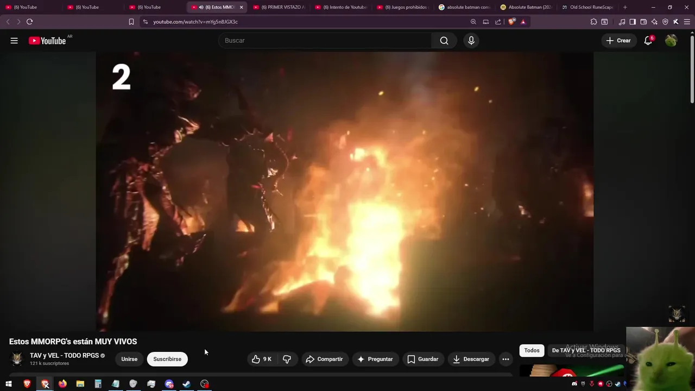The height and width of the screenshot is (391, 695).
Task: Dislike the video with thumbs down
Action: 287,359
